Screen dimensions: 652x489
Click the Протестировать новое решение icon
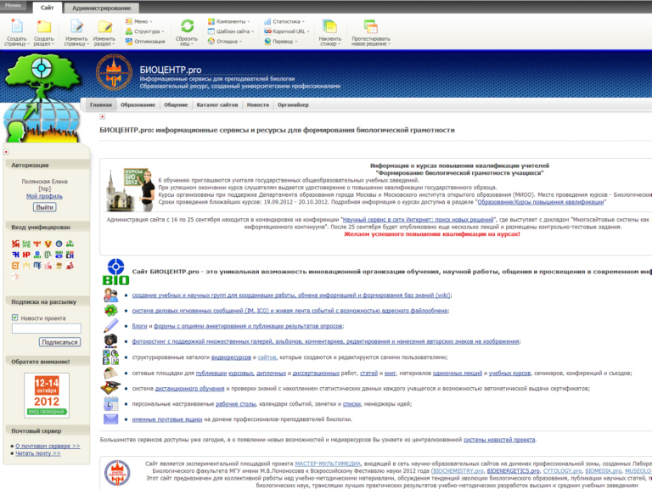click(x=370, y=26)
